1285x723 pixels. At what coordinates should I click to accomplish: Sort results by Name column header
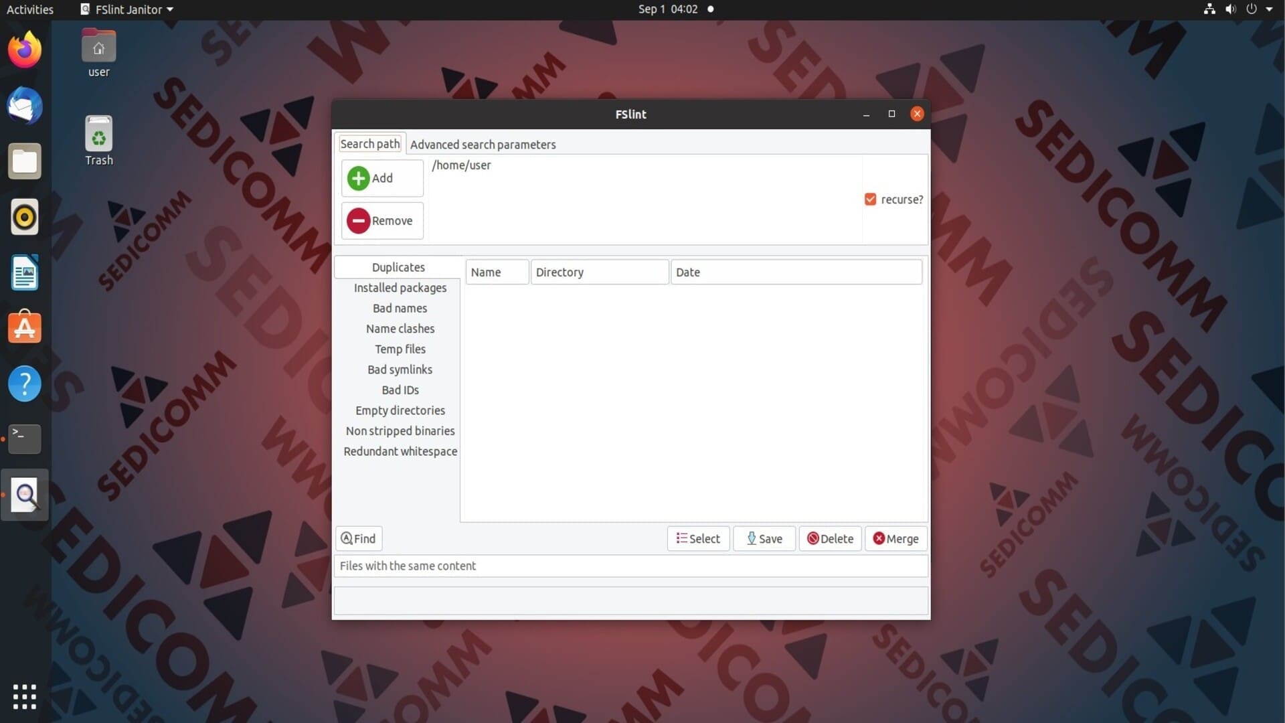pyautogui.click(x=497, y=272)
